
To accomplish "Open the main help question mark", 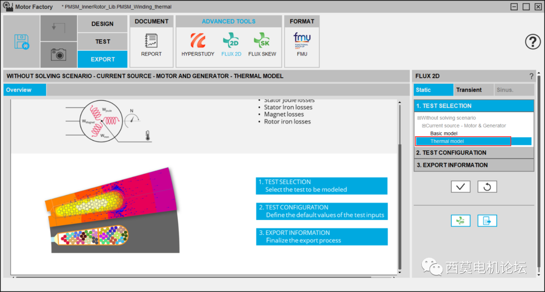I will coord(532,42).
